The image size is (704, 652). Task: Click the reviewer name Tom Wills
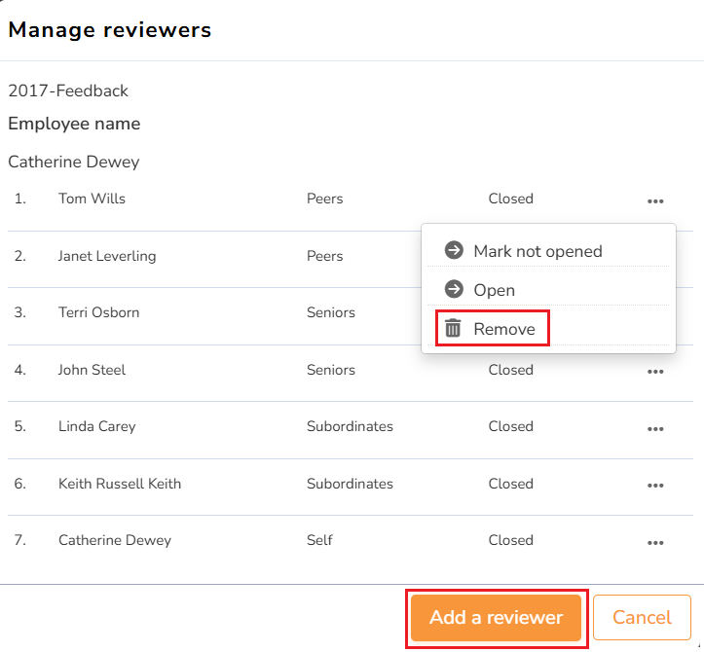tap(92, 199)
